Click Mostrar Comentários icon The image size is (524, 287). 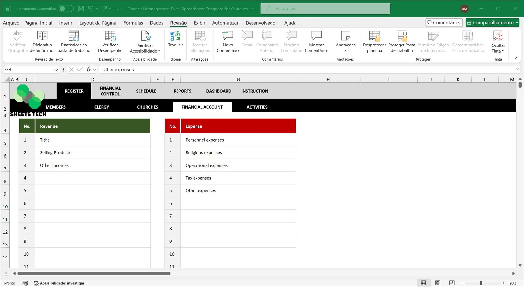coord(316,36)
